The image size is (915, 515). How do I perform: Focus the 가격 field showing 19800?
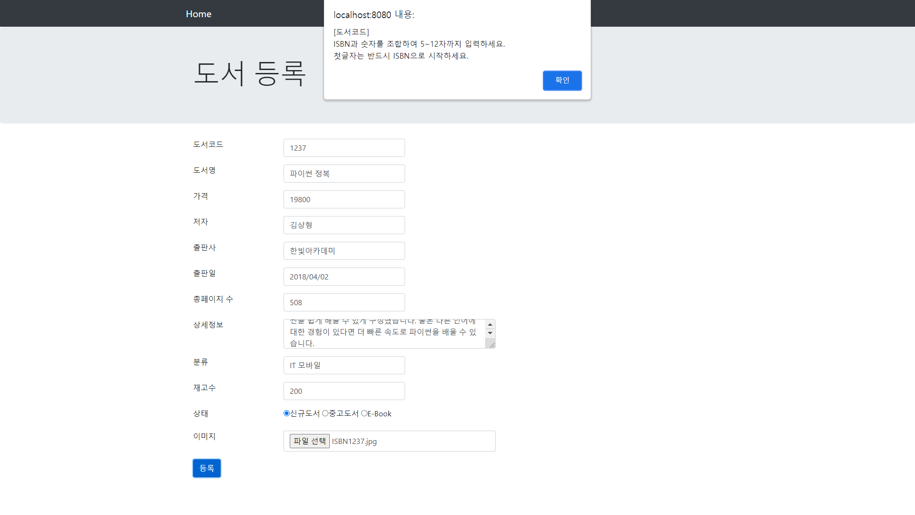[344, 199]
